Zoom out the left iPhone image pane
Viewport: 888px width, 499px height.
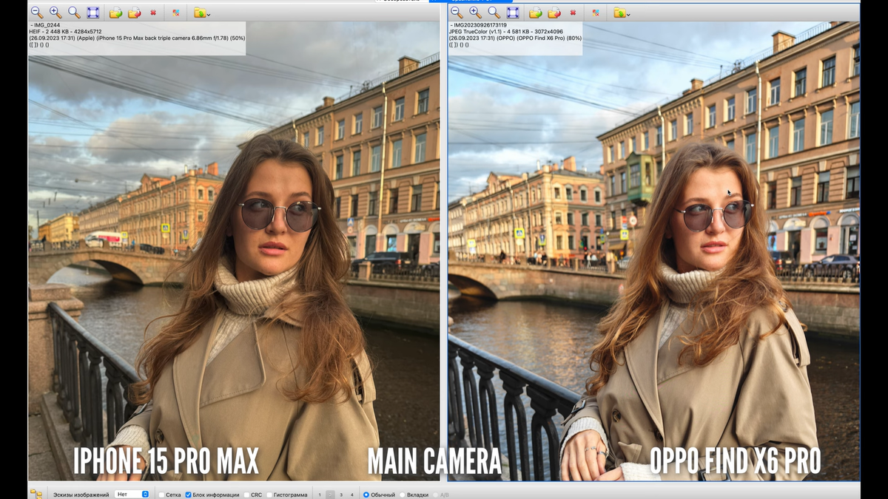tap(36, 13)
